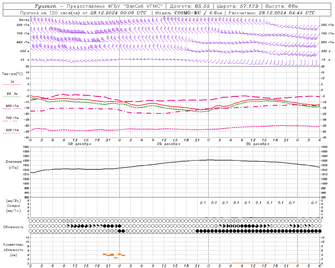Click the 2м temperature legend entry
This screenshot has height=268, width=335.
pyautogui.click(x=12, y=82)
